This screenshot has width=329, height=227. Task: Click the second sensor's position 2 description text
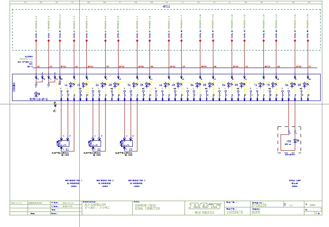coord(105,183)
